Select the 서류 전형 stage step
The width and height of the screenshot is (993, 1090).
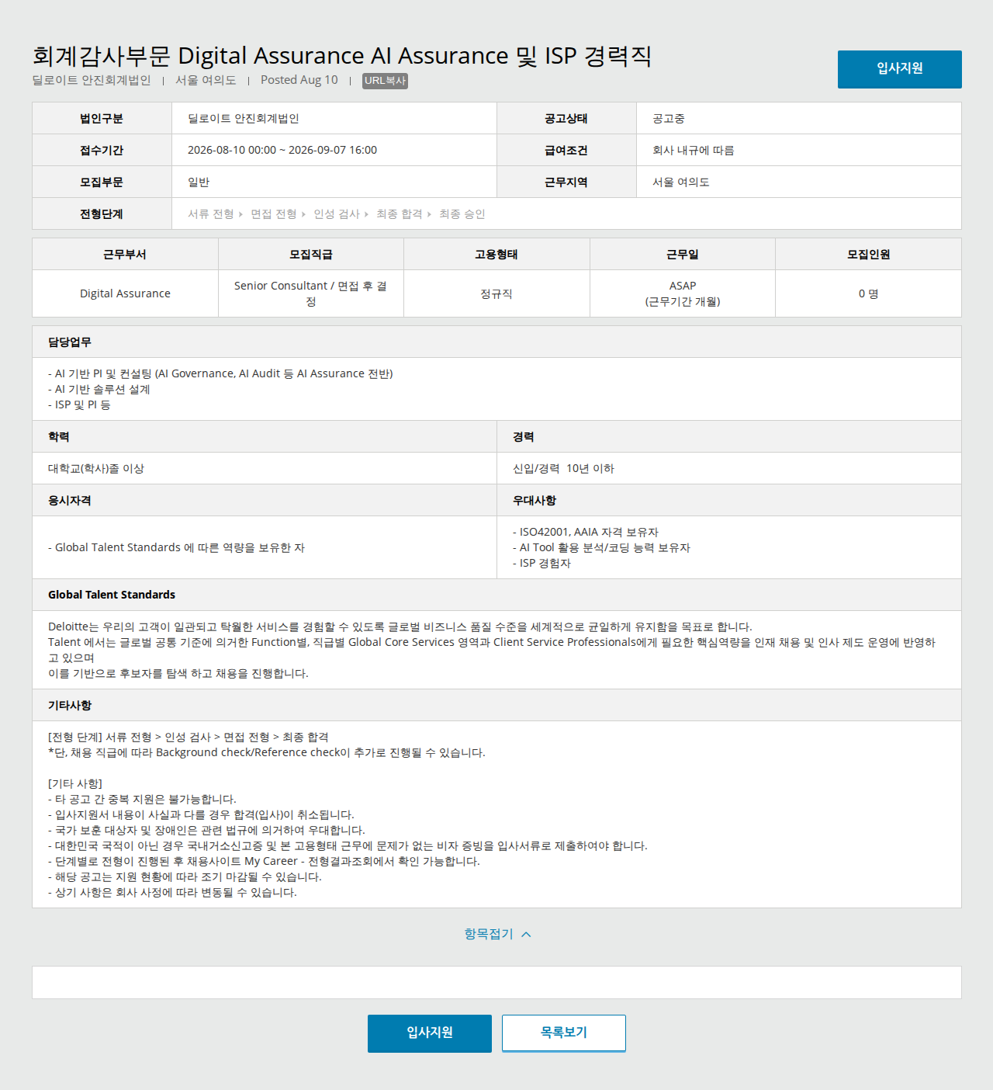pyautogui.click(x=211, y=214)
